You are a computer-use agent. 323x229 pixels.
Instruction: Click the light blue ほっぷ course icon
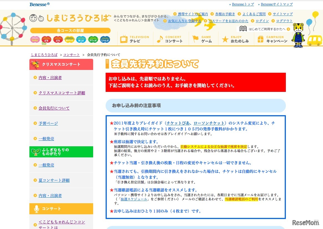pos(81,40)
